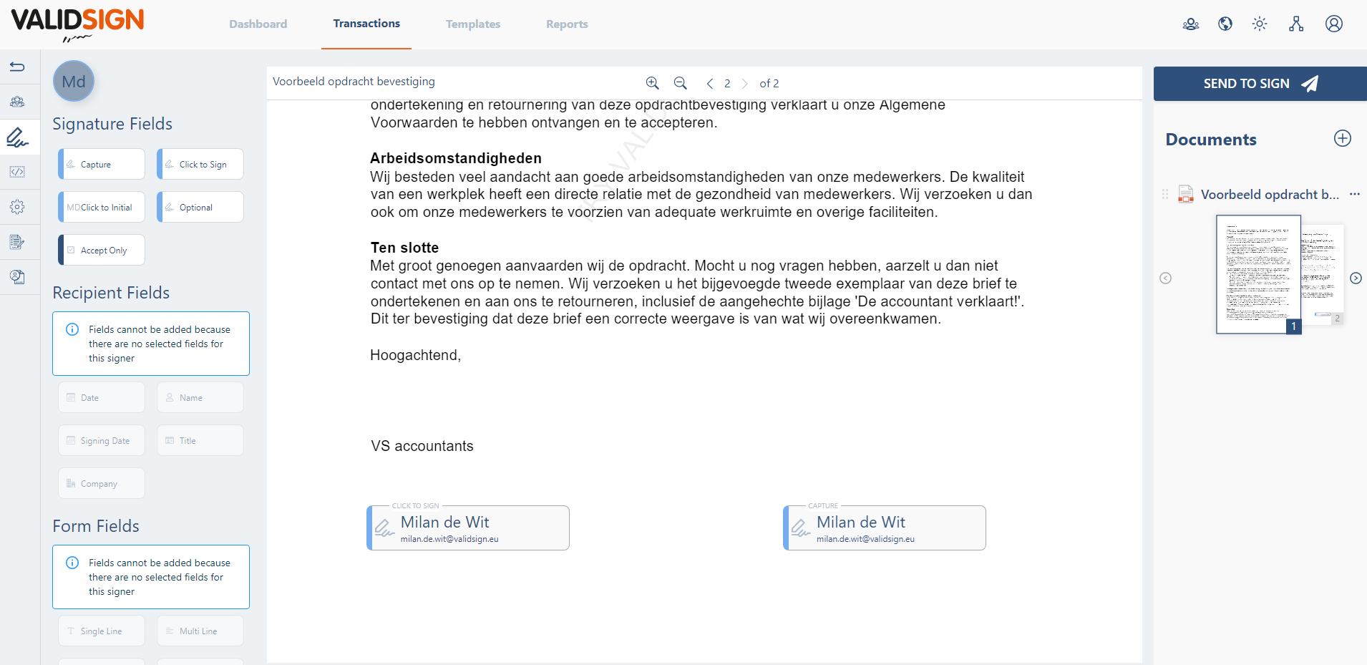
Task: Open the hierarchy structure icon in header
Action: 1296,24
